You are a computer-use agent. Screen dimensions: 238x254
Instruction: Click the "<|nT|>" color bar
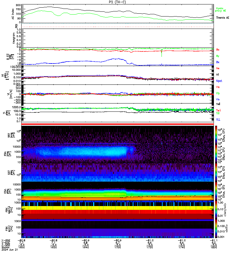click(216, 228)
